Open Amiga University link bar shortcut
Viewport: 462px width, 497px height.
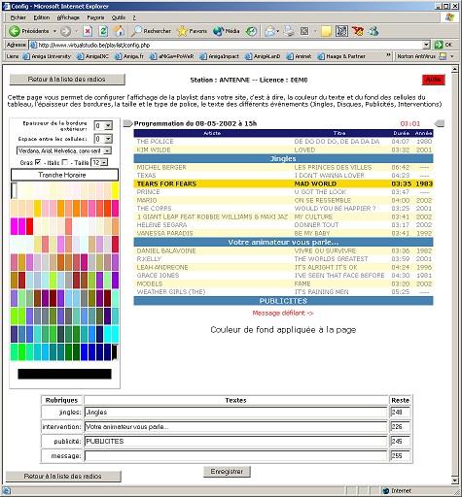[47, 56]
